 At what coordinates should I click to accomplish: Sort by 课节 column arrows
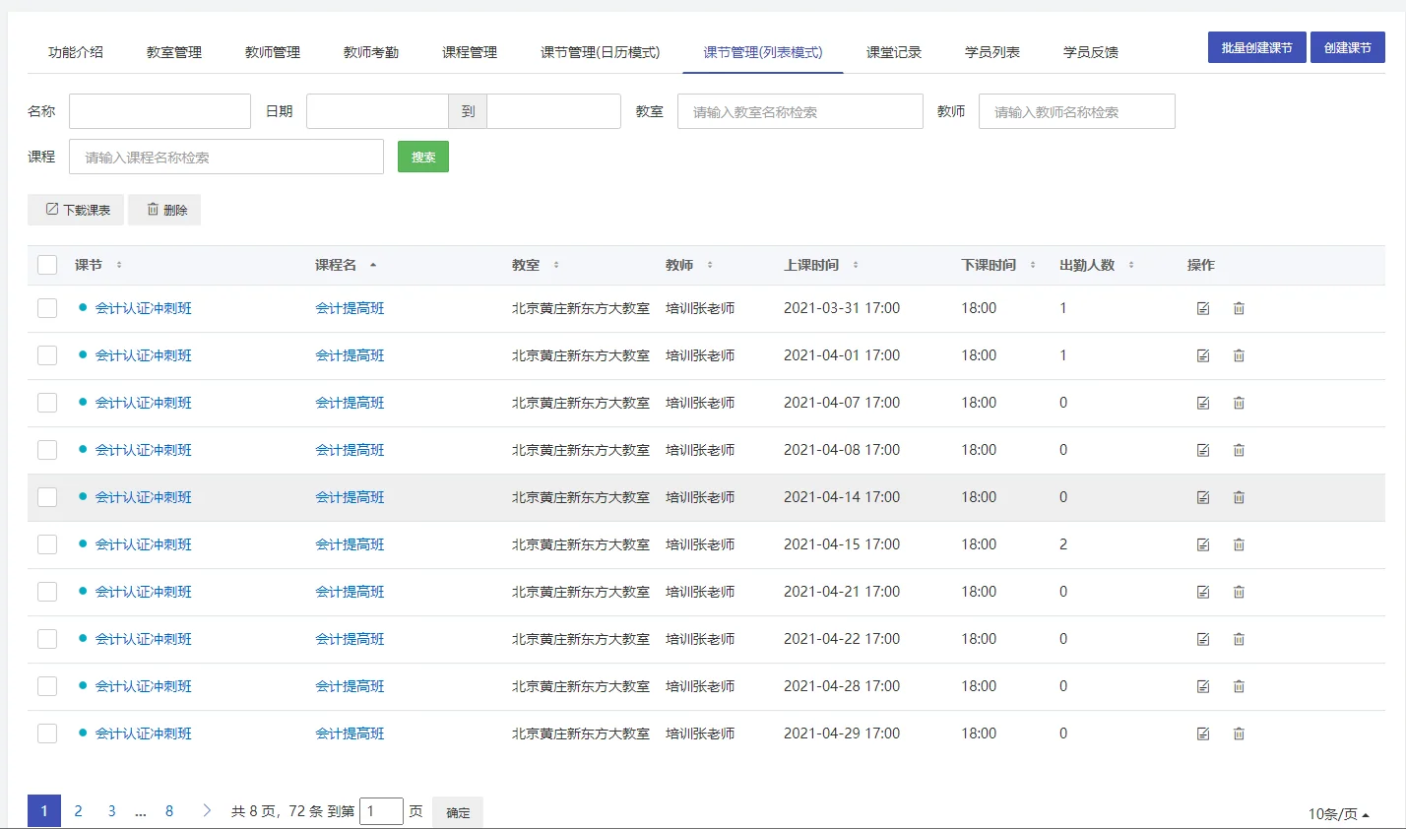coord(119,265)
